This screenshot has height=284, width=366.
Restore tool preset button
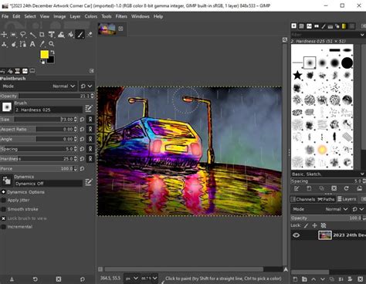36,279
